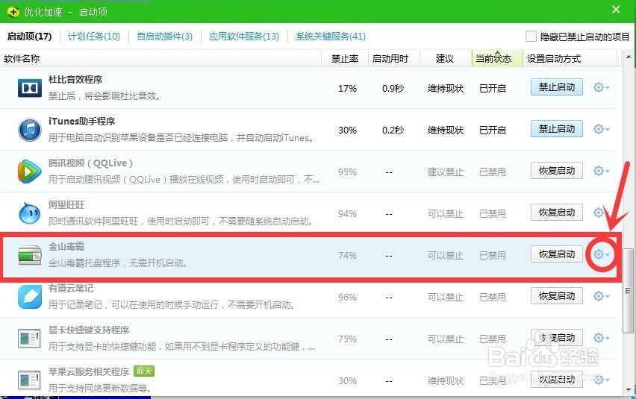Screen dimensions: 636x399
Task: Open gear settings for 金山毒霸 row
Action: point(601,254)
